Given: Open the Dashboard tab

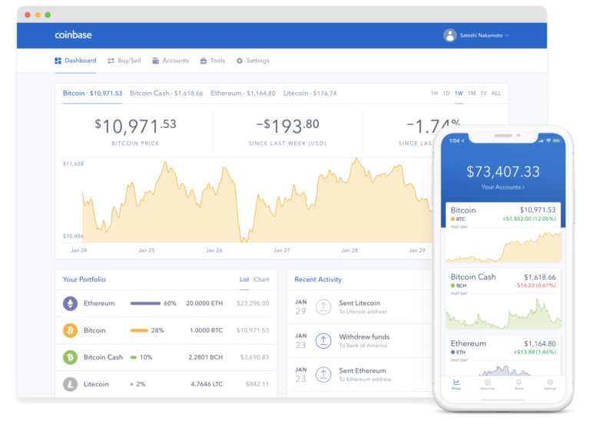Looking at the screenshot, I should 75,61.
